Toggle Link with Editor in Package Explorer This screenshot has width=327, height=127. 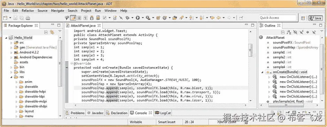point(52,32)
